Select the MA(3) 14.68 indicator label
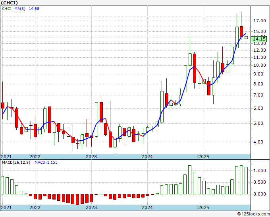Image resolution: width=270 pixels, height=217 pixels. [x=27, y=9]
